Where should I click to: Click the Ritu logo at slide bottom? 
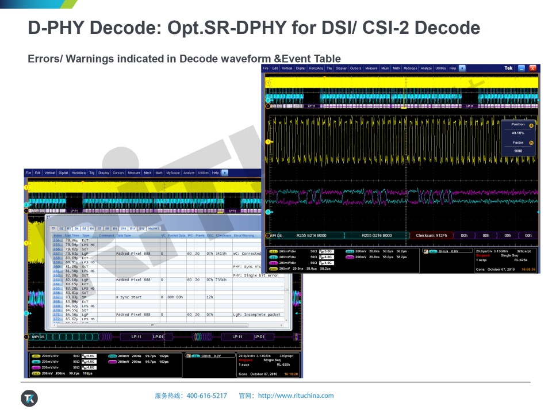click(29, 398)
